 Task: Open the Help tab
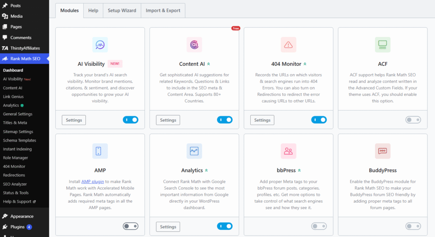93,11
